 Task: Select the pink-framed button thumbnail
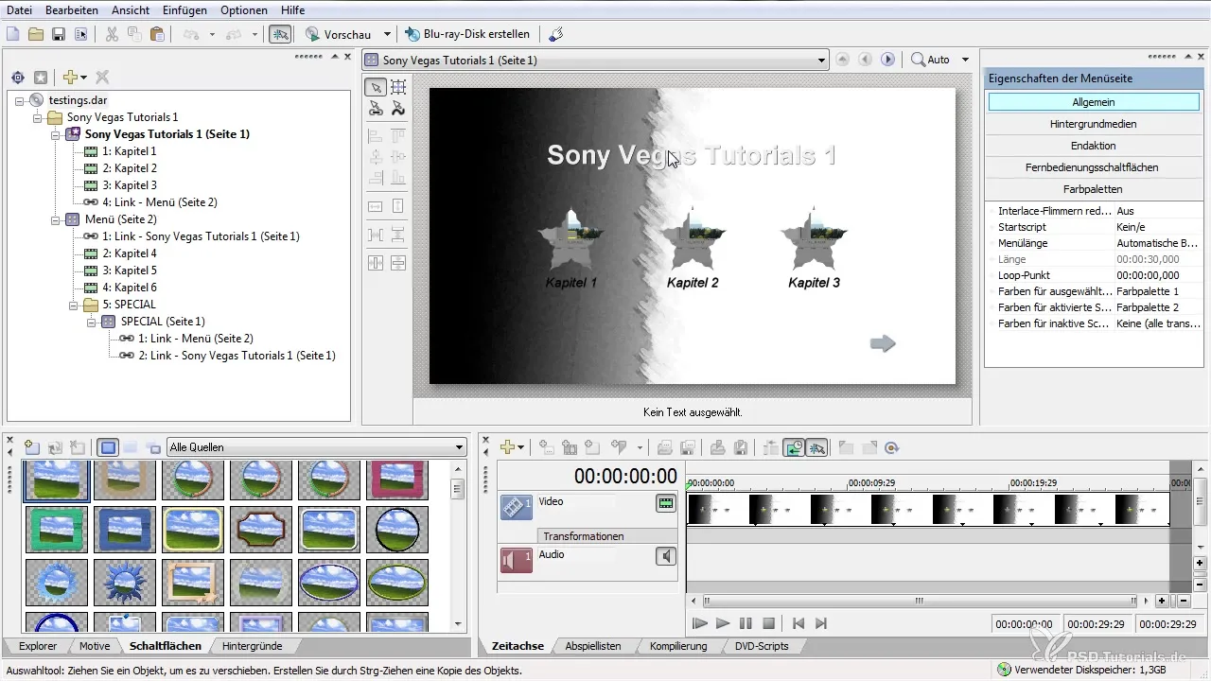[x=397, y=480]
